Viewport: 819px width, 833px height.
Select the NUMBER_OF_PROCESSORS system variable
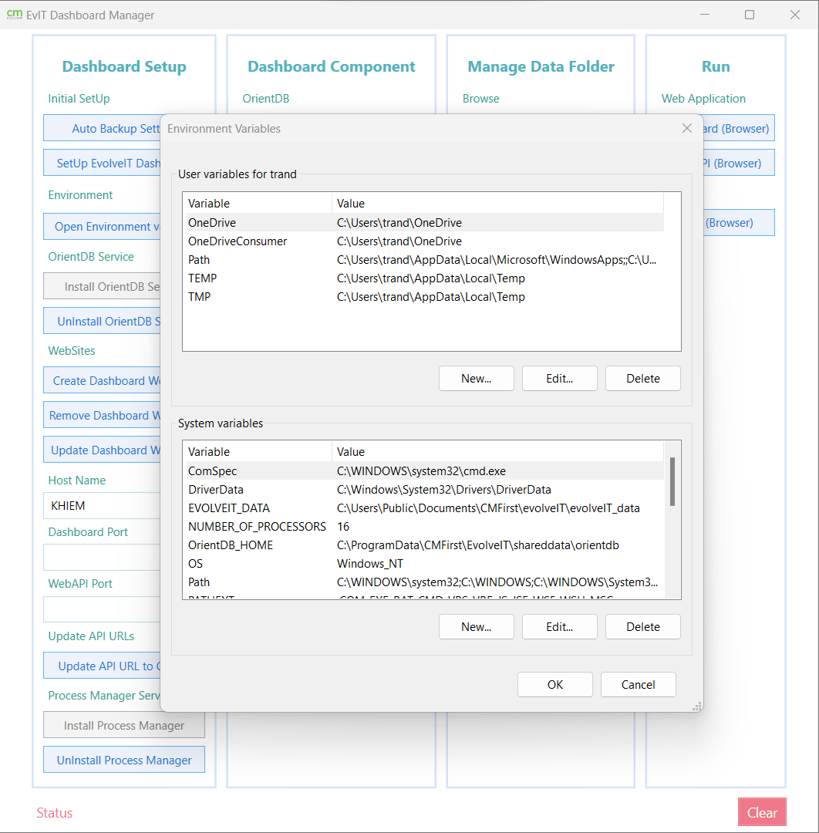[x=423, y=527]
